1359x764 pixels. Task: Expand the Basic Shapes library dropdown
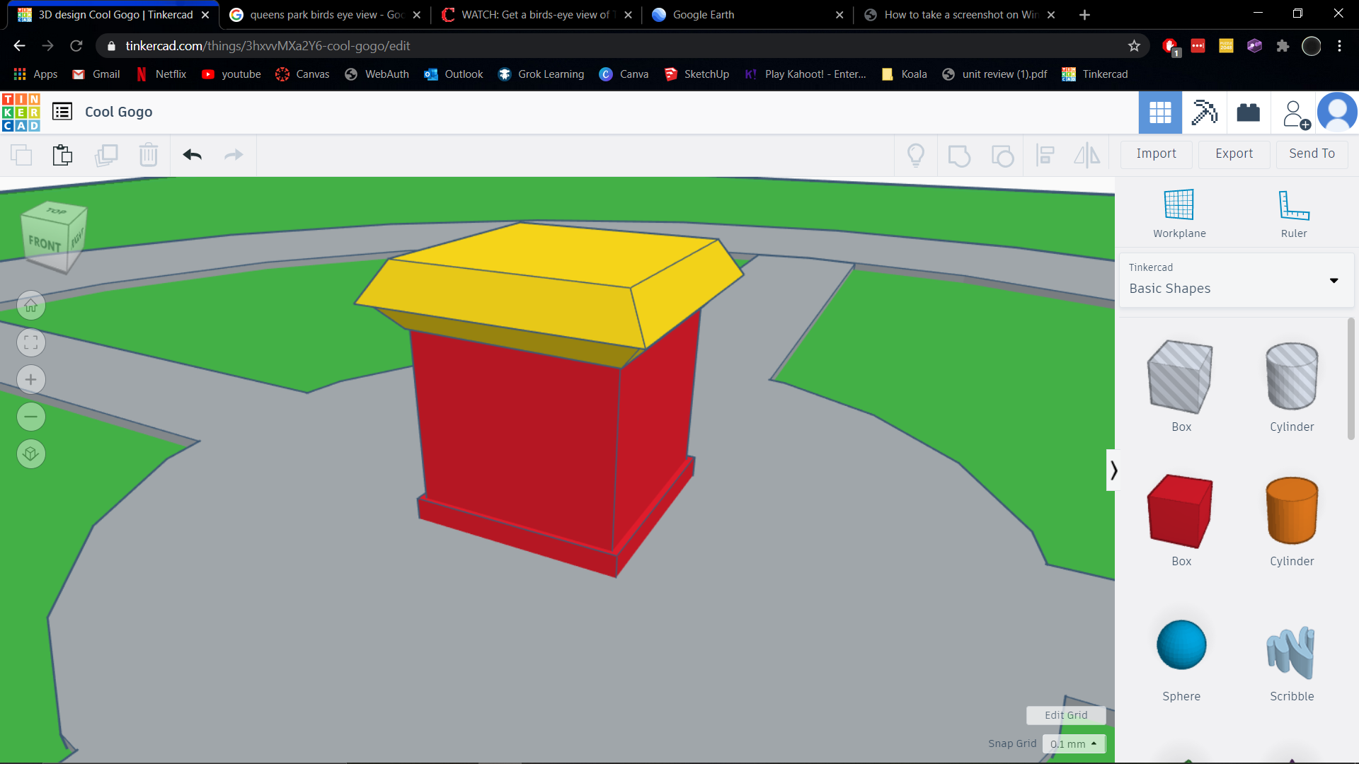point(1237,280)
